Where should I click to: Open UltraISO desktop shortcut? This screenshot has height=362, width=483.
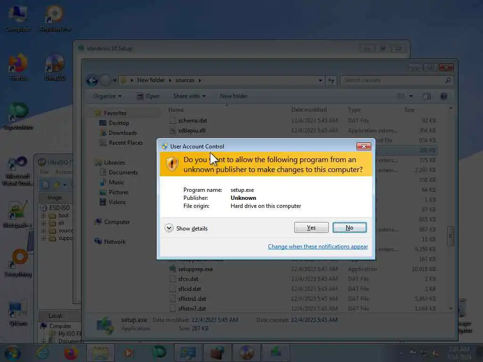point(55,67)
